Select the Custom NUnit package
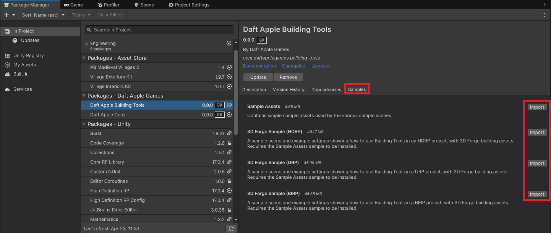The height and width of the screenshot is (233, 551). click(x=157, y=172)
